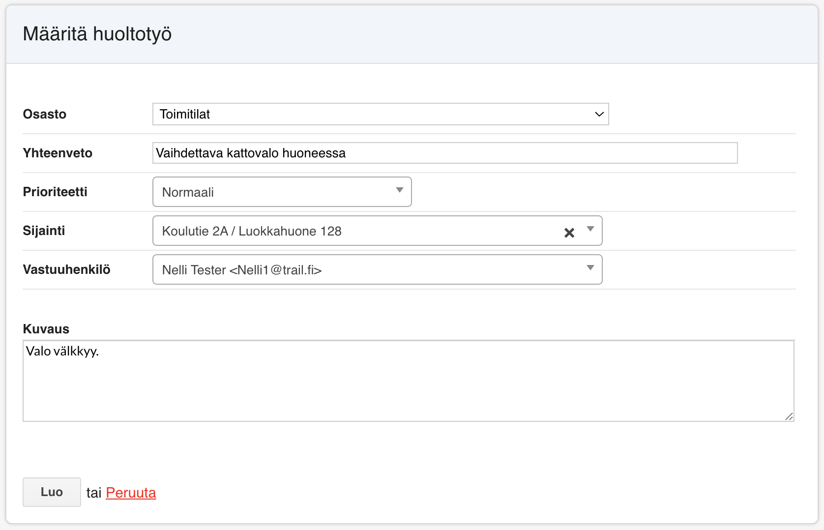This screenshot has width=824, height=530.
Task: Click the Peruuta link
Action: (x=131, y=493)
